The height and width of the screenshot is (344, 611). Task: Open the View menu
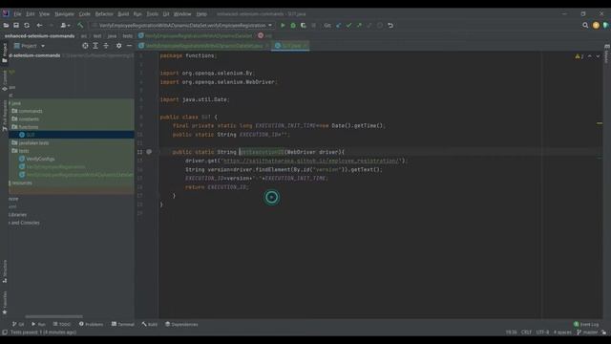pos(44,14)
